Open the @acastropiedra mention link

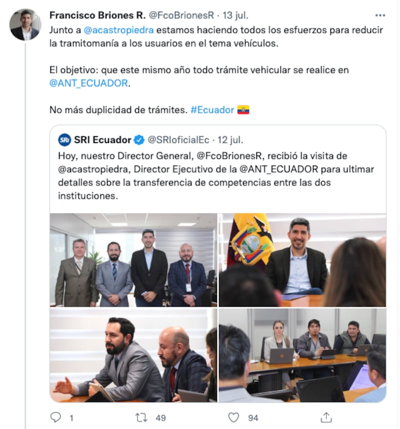[118, 30]
